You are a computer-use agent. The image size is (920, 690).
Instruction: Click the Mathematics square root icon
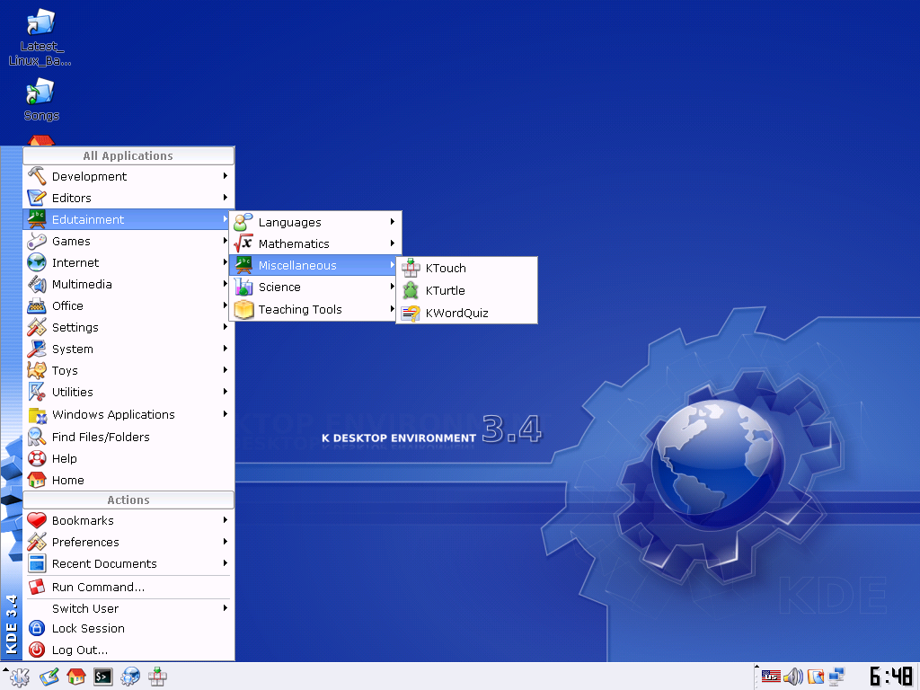(x=243, y=243)
